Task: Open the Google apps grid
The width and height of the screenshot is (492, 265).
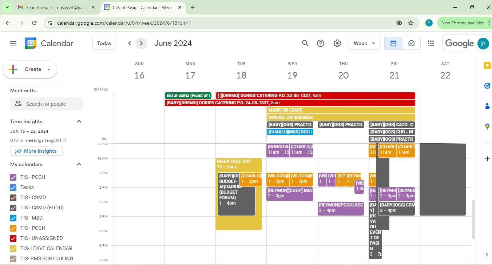Action: [431, 43]
